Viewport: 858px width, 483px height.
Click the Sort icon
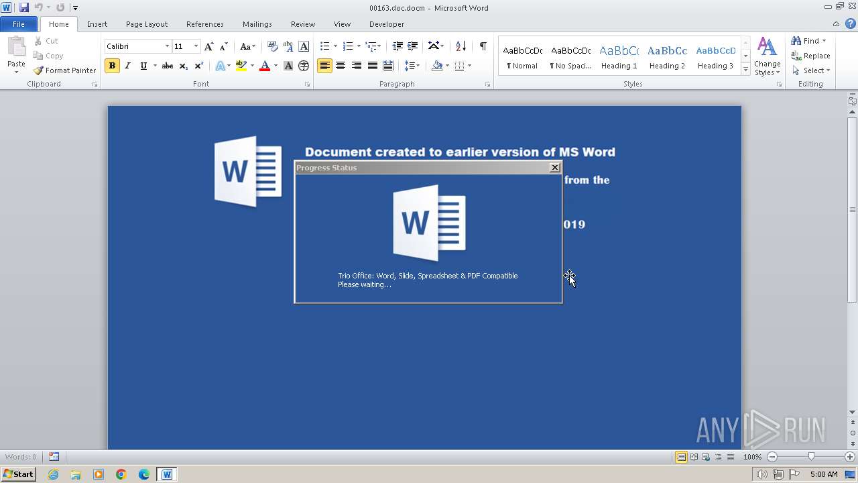tap(461, 46)
